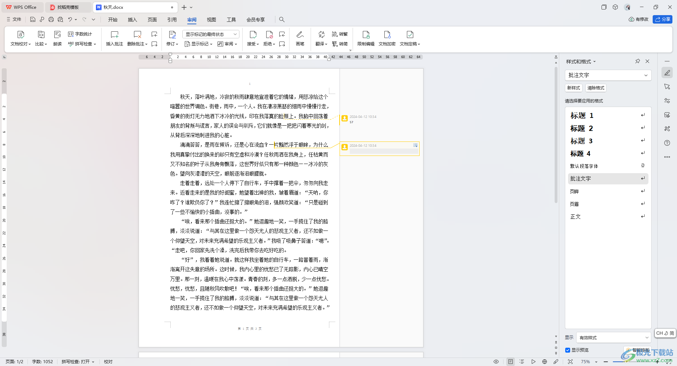Open the 翻译 translate tool
677x366 pixels.
pyautogui.click(x=321, y=38)
